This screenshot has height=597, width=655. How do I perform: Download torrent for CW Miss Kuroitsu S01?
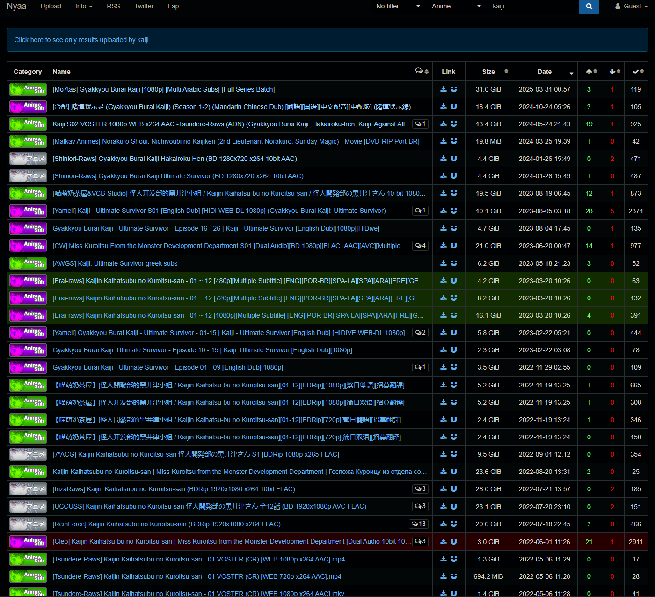tap(444, 246)
